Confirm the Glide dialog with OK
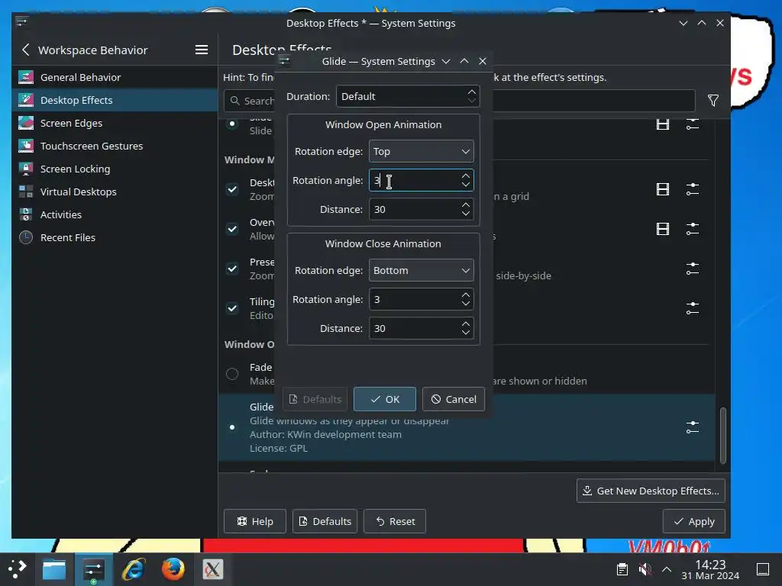Screen dimensions: 782x586 (x=385, y=399)
